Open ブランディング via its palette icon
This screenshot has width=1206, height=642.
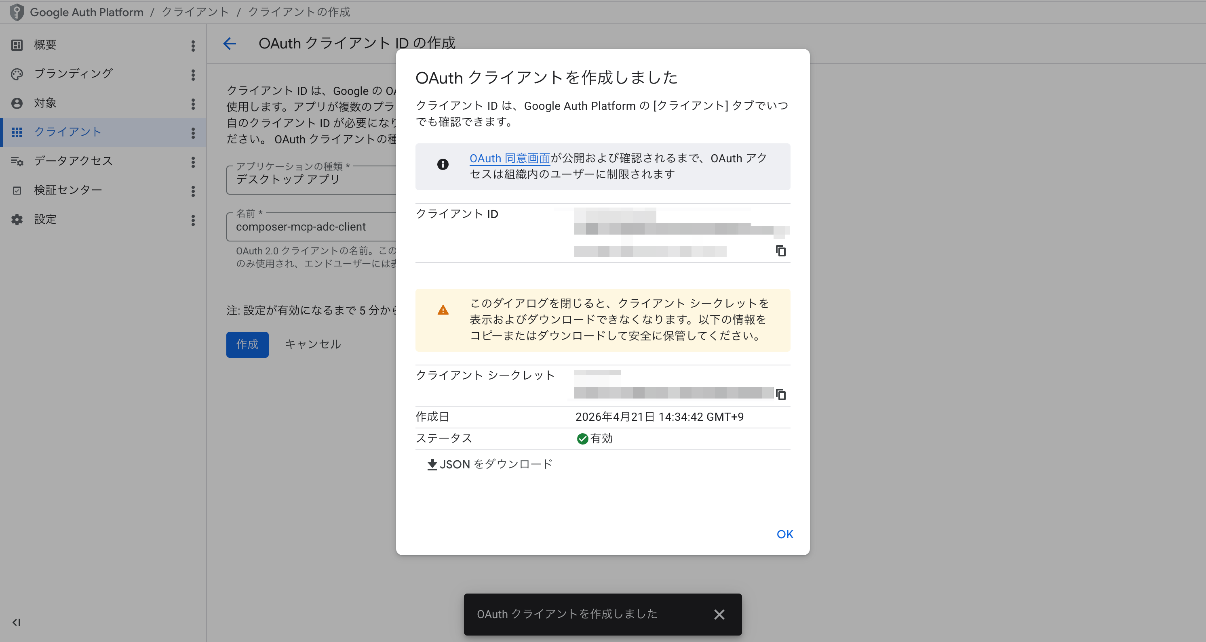pos(17,74)
